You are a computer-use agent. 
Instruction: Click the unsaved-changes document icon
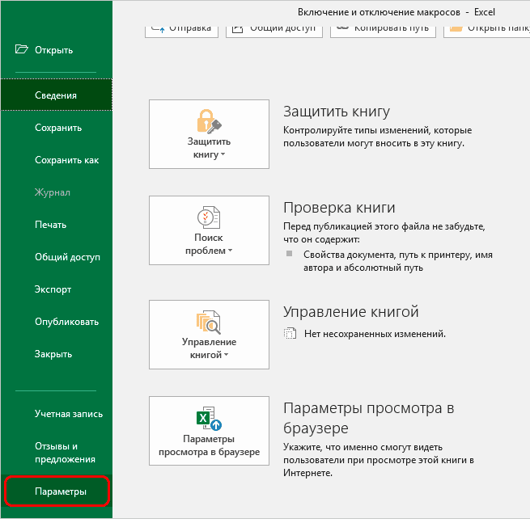click(290, 333)
